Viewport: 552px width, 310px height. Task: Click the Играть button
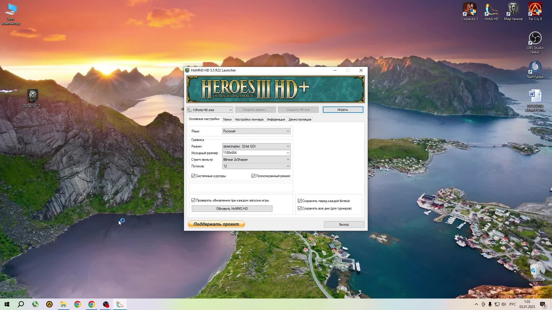343,110
